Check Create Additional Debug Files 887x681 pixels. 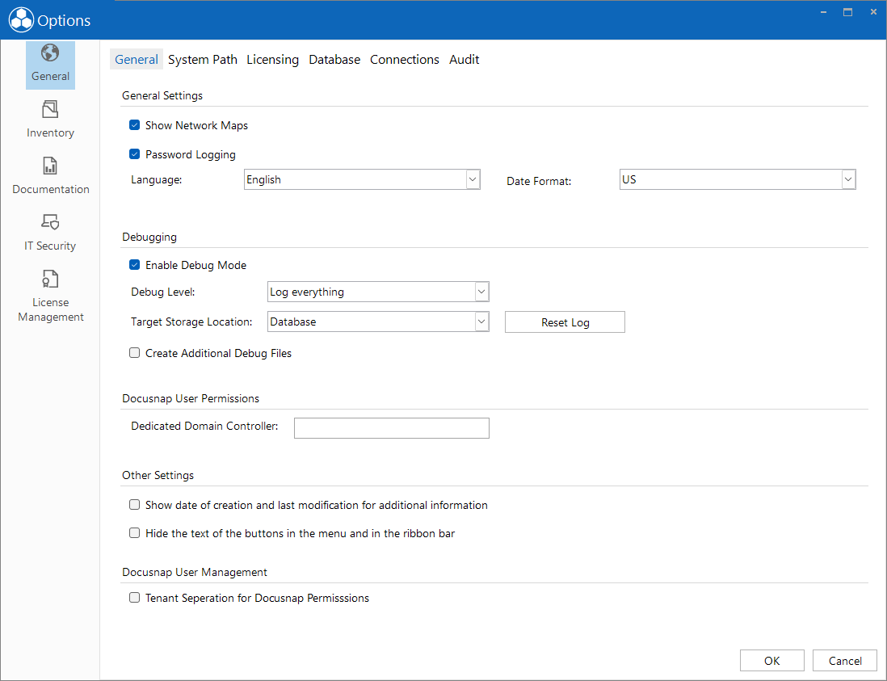pos(135,353)
